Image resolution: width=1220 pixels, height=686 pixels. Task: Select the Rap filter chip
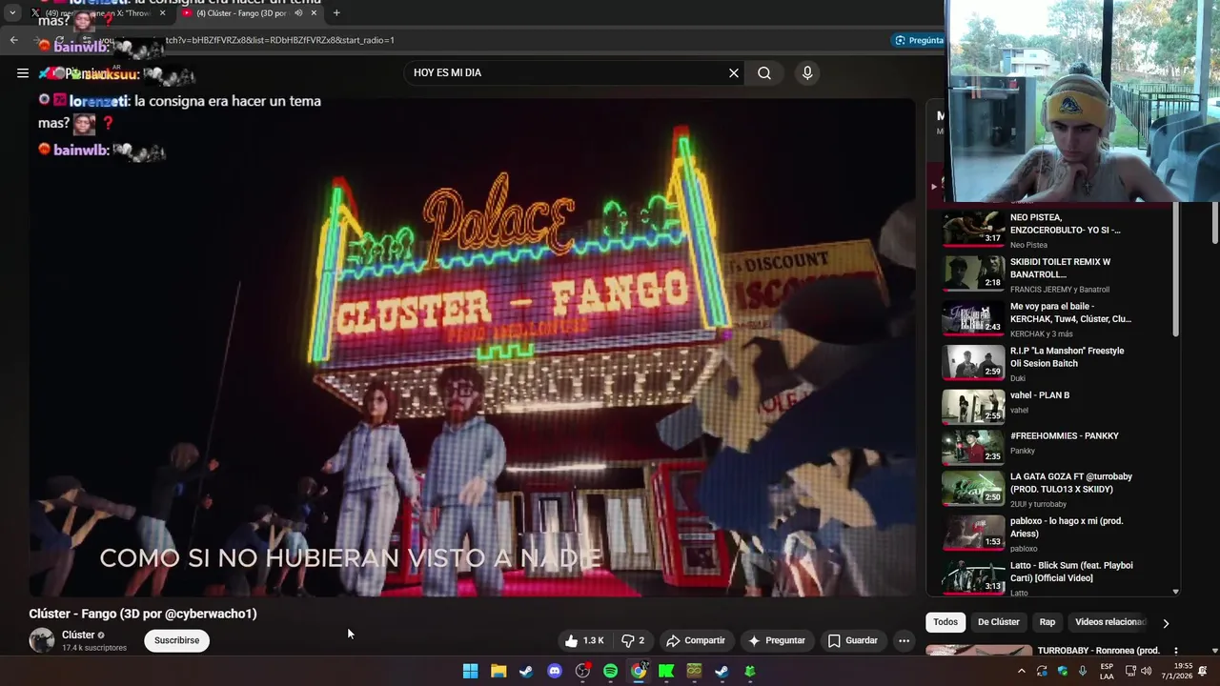(1047, 622)
